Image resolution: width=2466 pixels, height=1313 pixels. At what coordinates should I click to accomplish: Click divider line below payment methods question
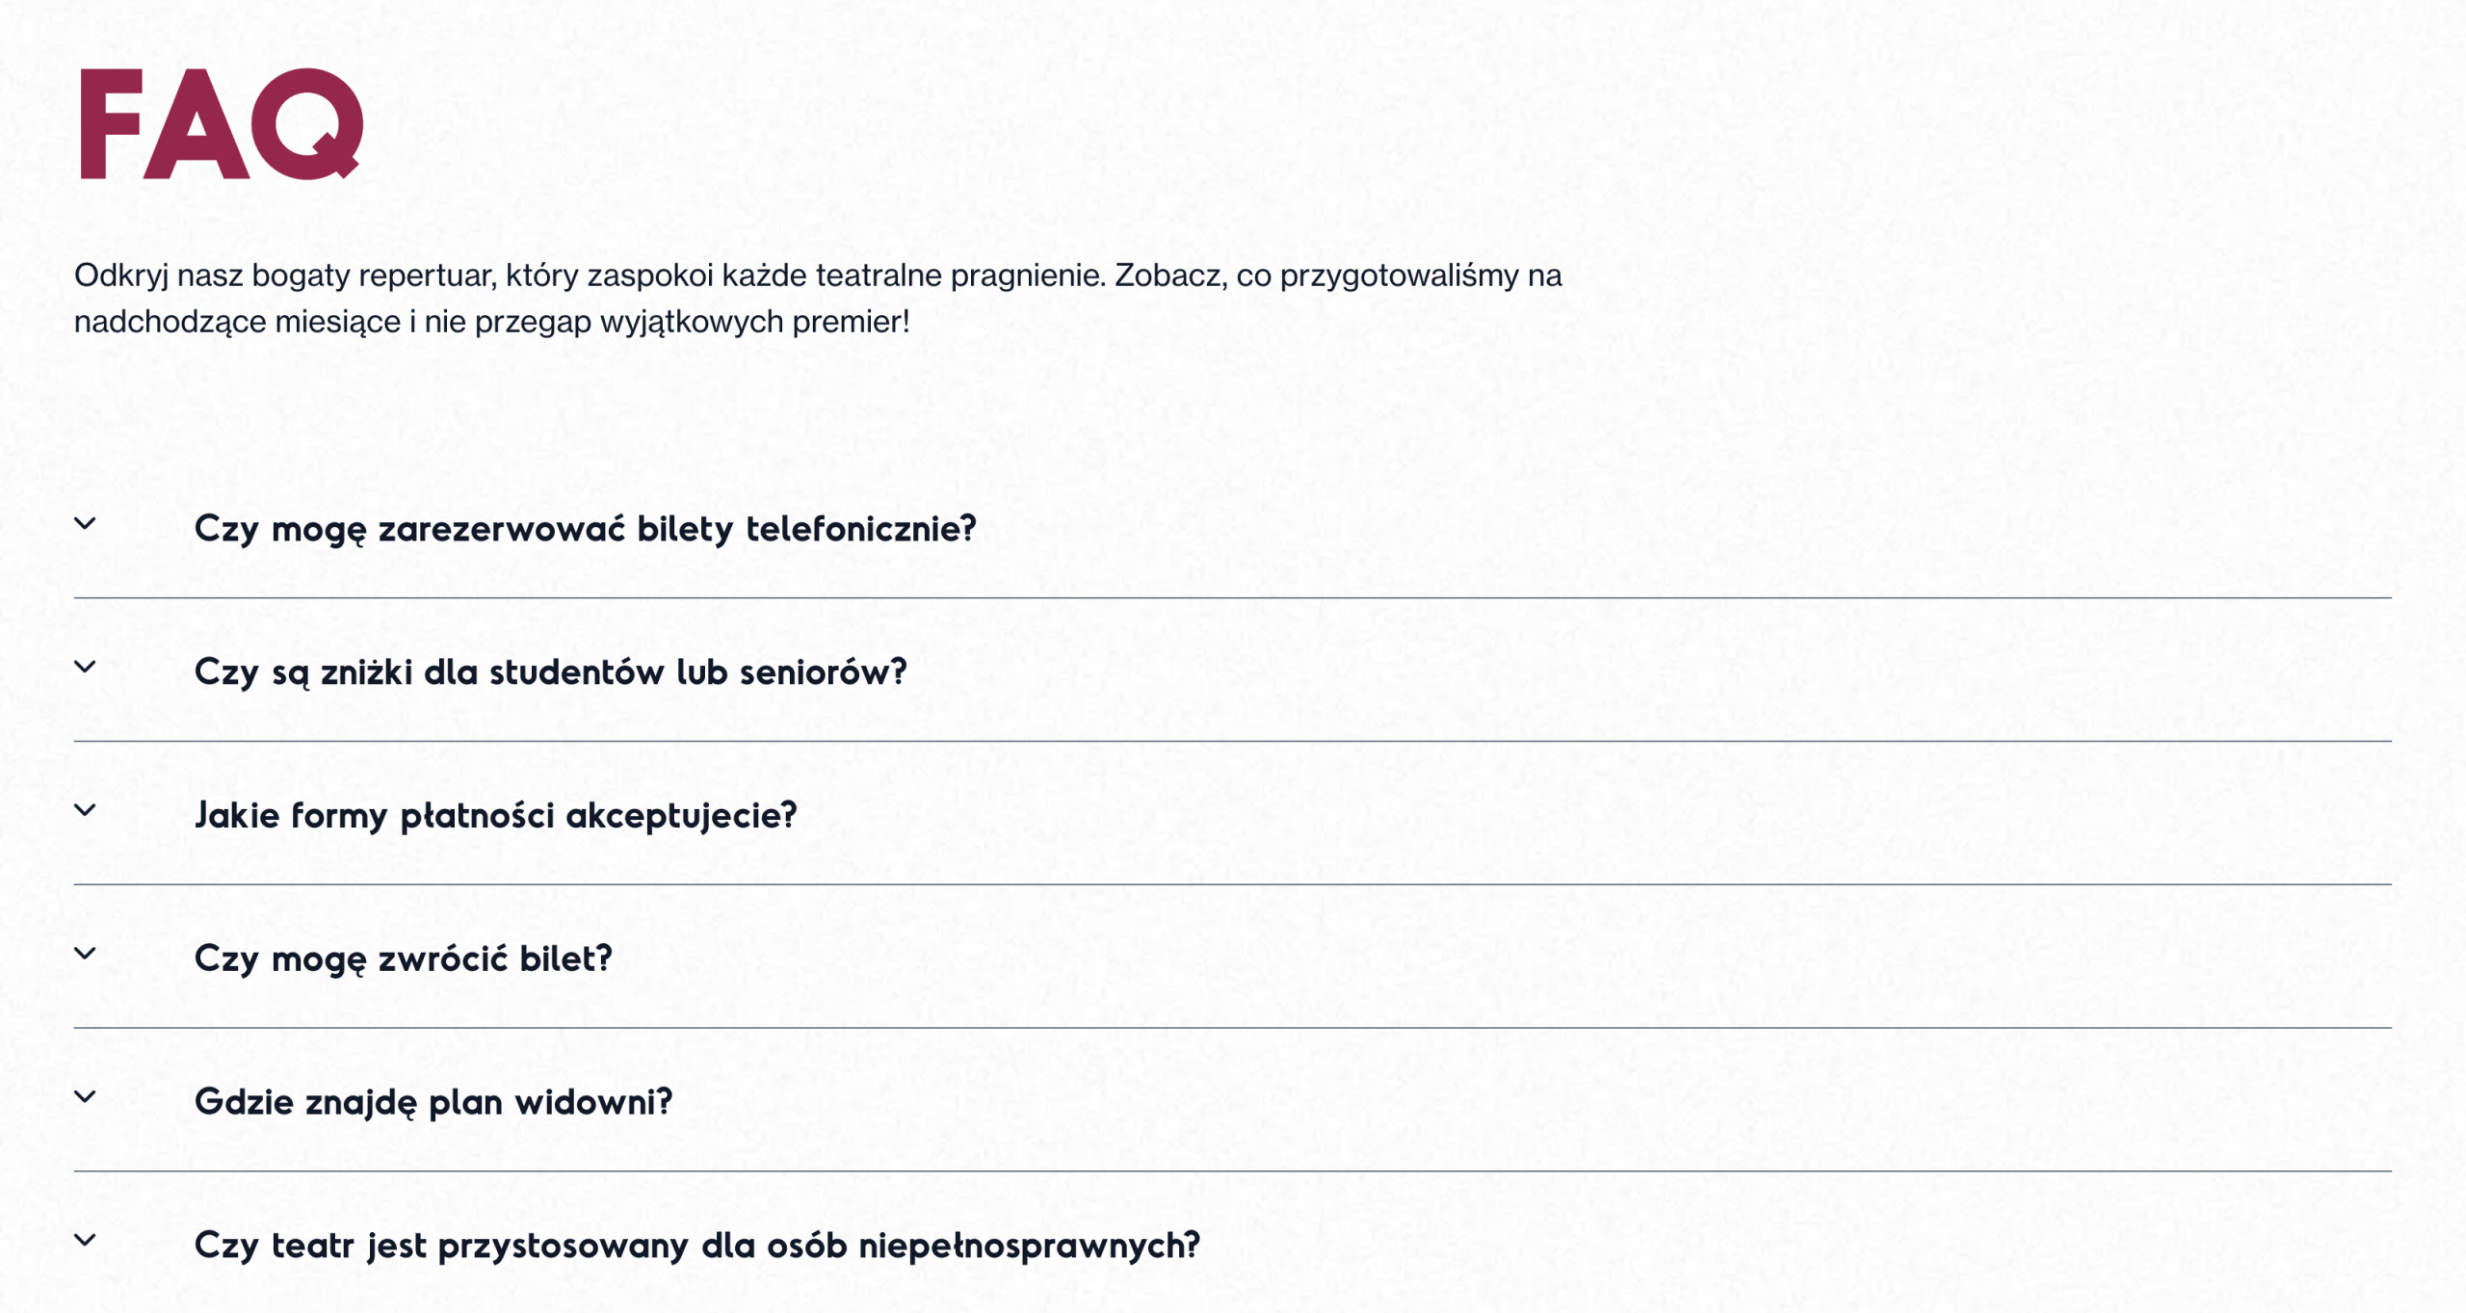click(1232, 884)
